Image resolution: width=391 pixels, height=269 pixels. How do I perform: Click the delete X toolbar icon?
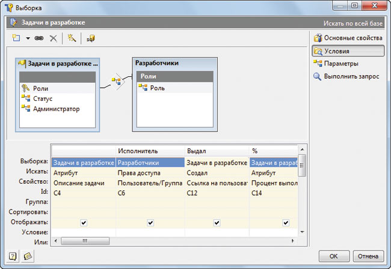click(53, 38)
